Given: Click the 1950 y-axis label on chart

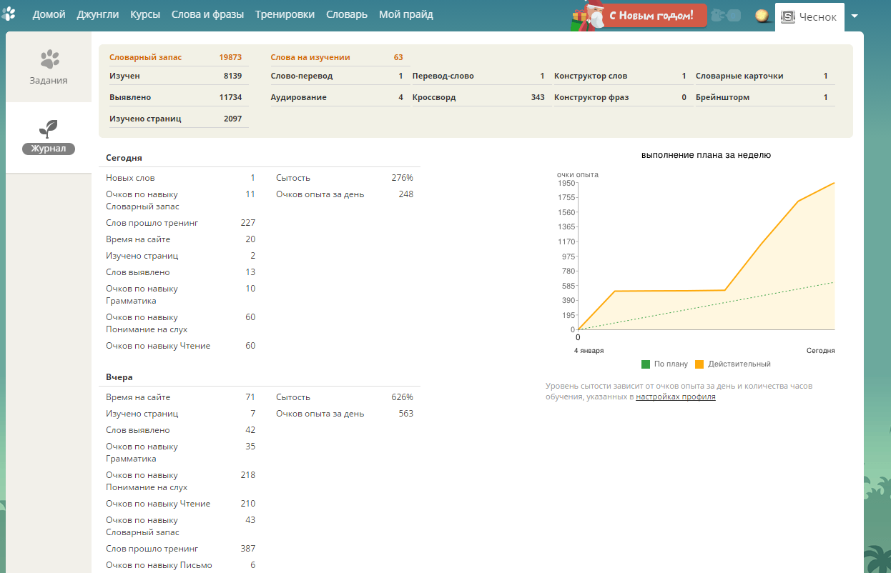Looking at the screenshot, I should tap(566, 183).
